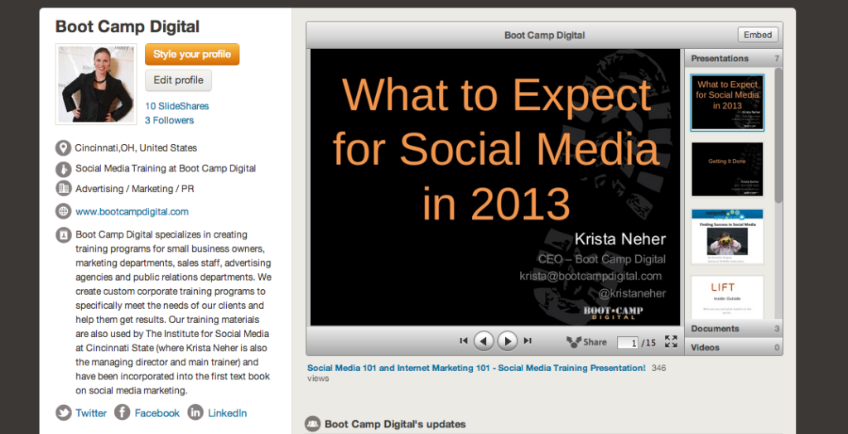Click Edit profile button

(178, 80)
